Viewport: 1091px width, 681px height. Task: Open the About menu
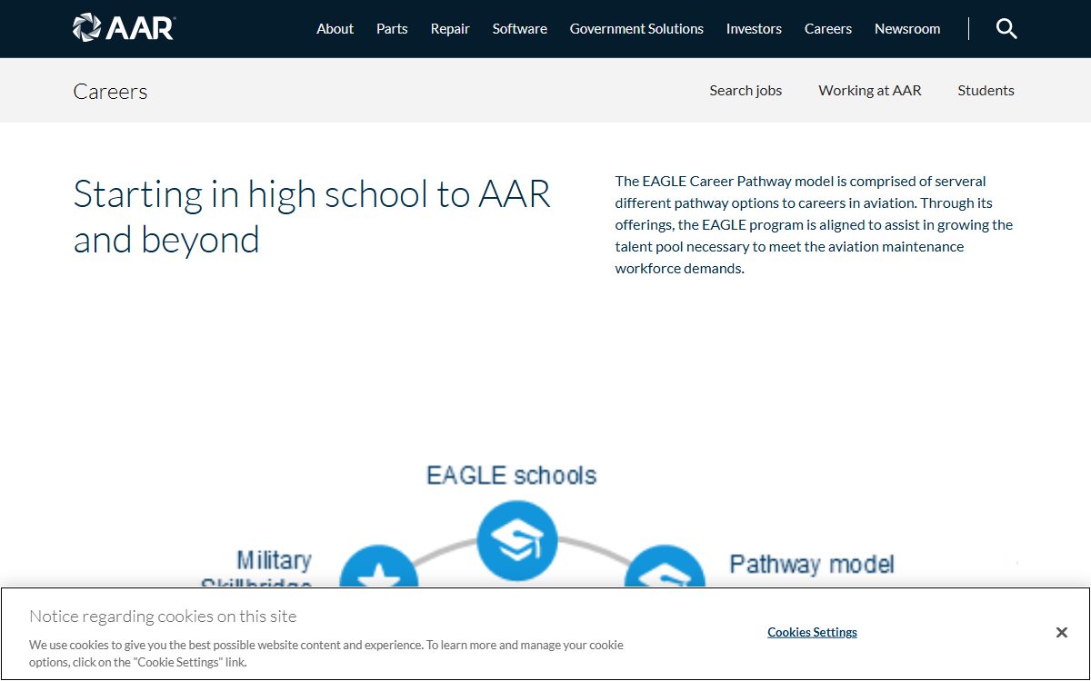[335, 29]
